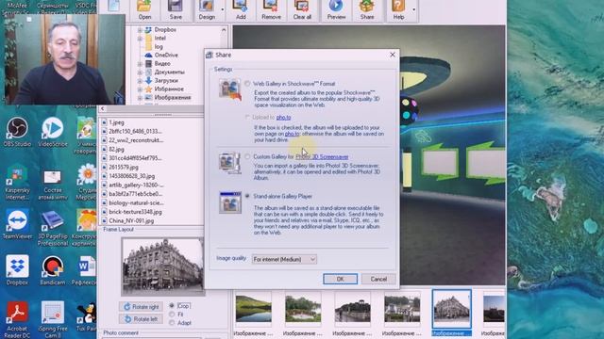This screenshot has width=604, height=339.
Task: Expand the Видео folder node
Action: click(141, 63)
